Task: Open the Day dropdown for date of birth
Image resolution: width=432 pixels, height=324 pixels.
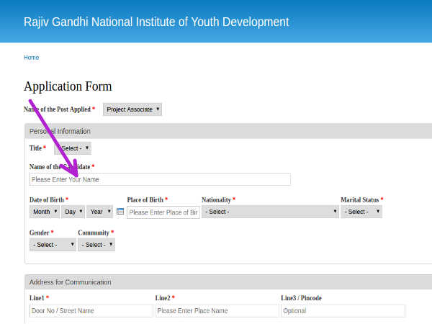Action: tap(73, 212)
